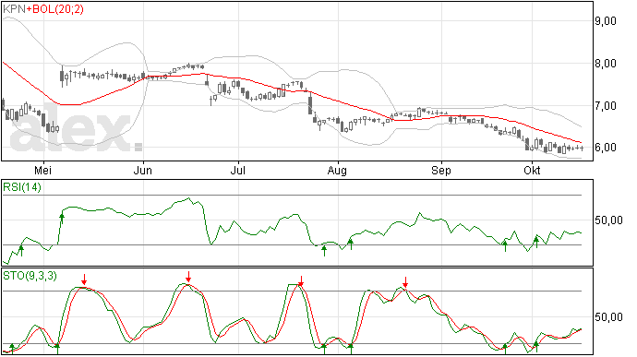Click the 6,00 price axis value

tap(606, 148)
